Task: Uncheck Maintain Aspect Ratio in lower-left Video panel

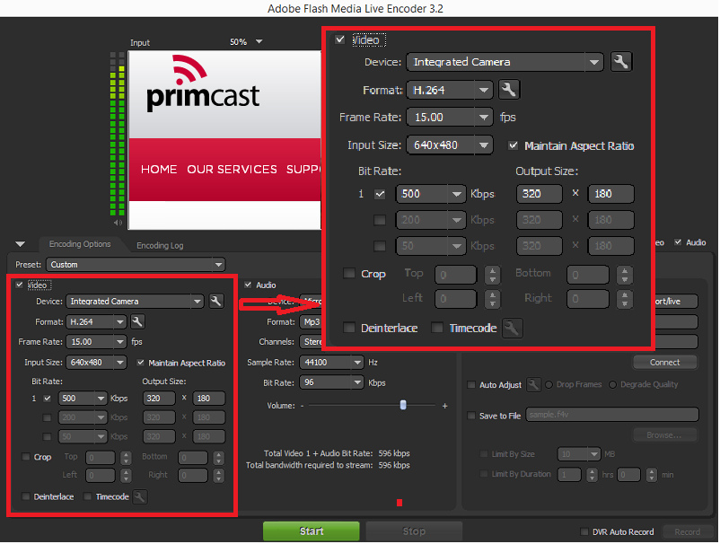Action: coord(141,363)
